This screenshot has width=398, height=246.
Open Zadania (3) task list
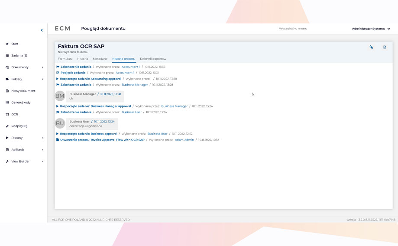point(19,55)
